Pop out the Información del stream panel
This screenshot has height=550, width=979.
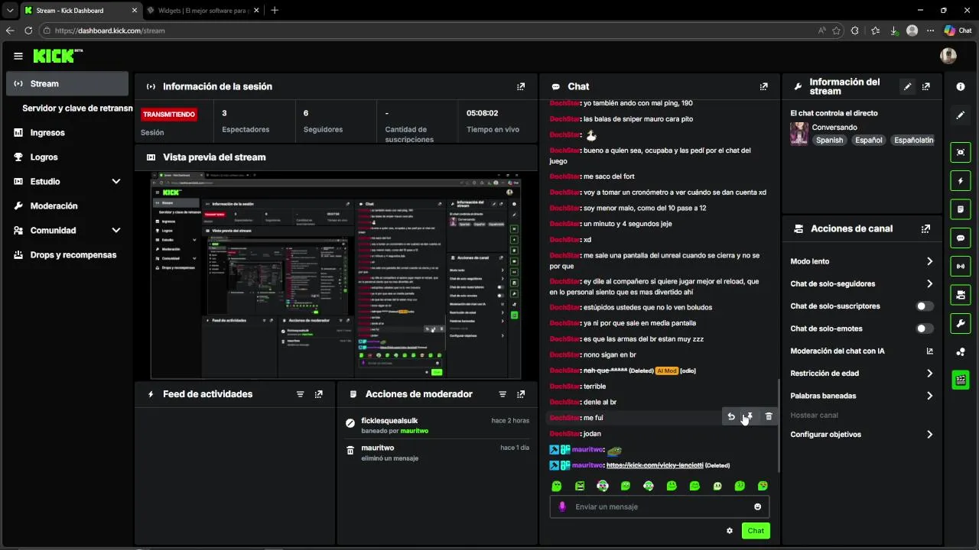[926, 86]
